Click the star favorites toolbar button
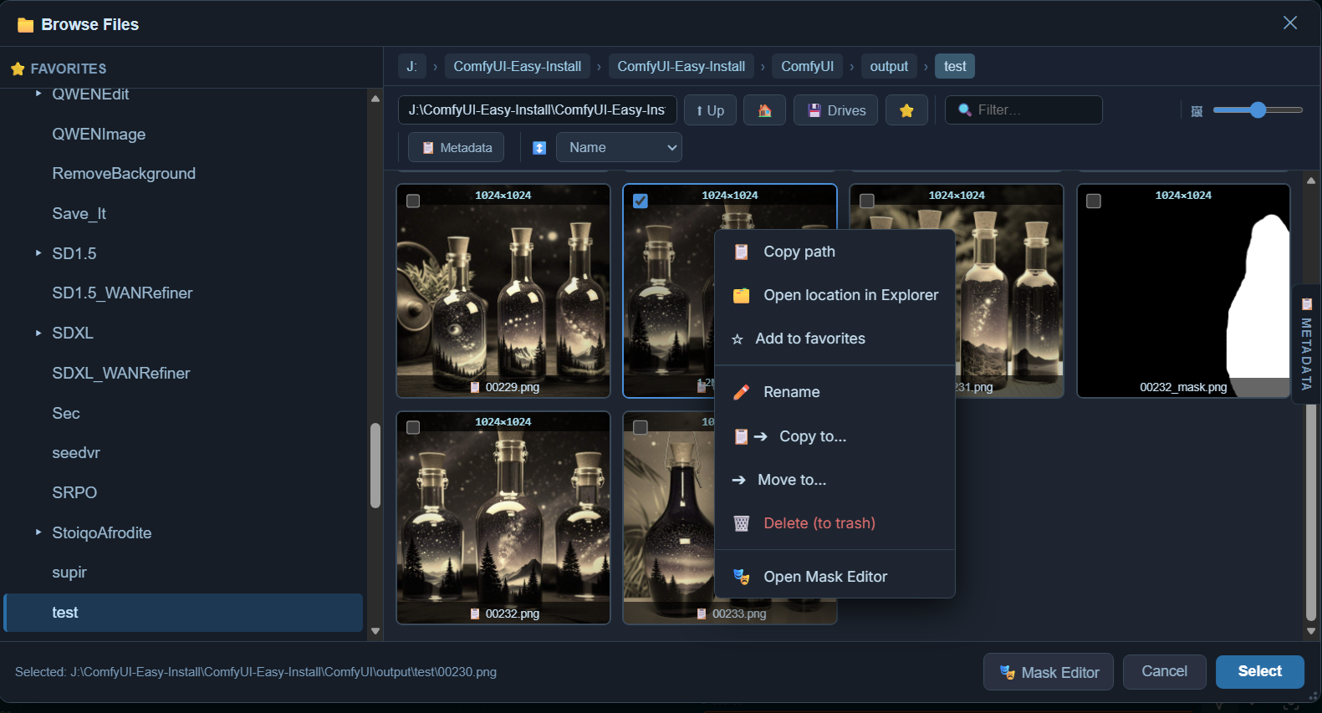This screenshot has height=713, width=1322. coord(906,110)
